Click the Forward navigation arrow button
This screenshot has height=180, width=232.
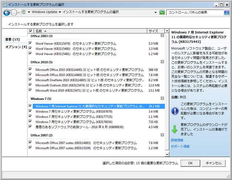pyautogui.click(x=14, y=13)
